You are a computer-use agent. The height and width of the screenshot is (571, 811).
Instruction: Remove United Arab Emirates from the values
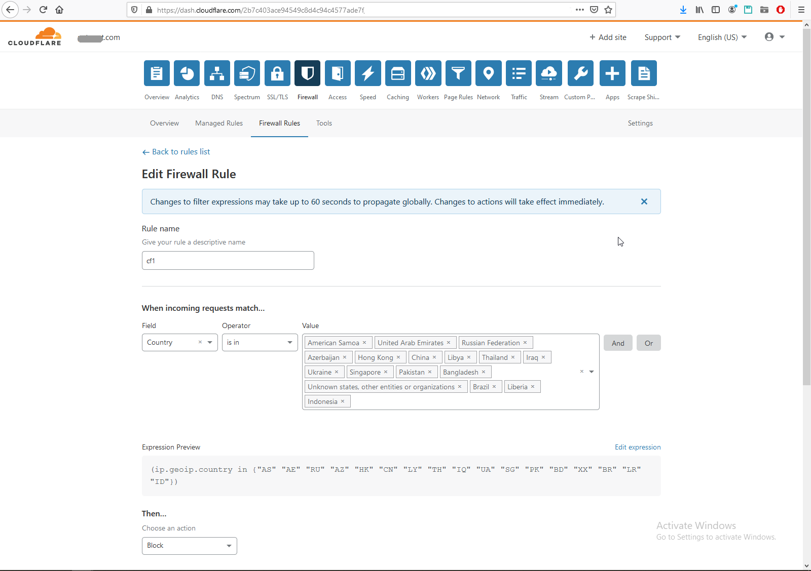[x=449, y=343]
